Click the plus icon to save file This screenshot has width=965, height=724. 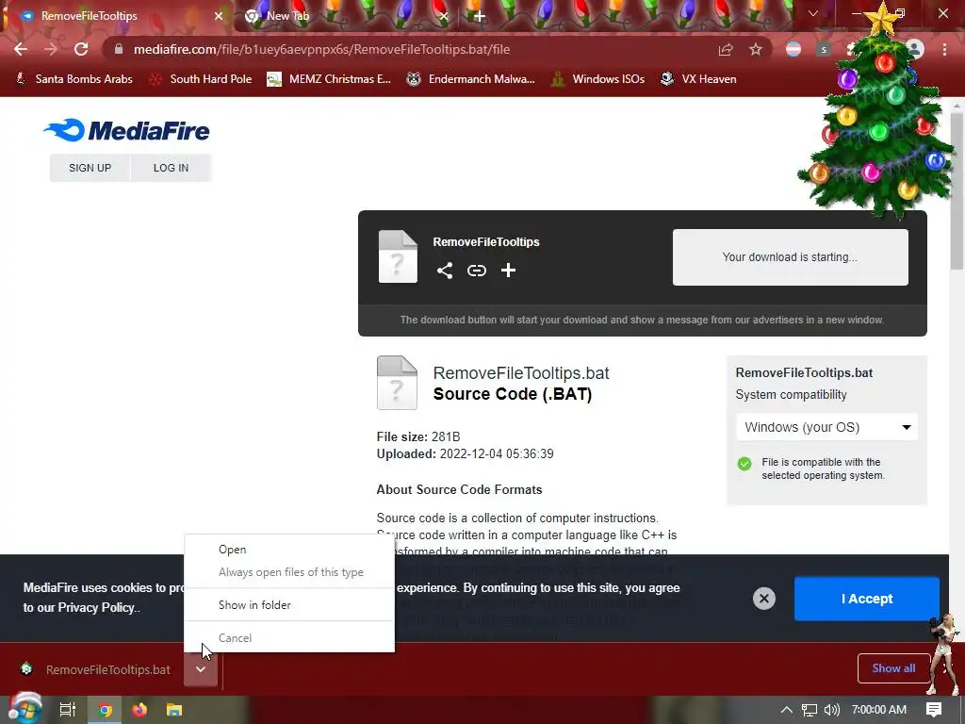point(508,271)
